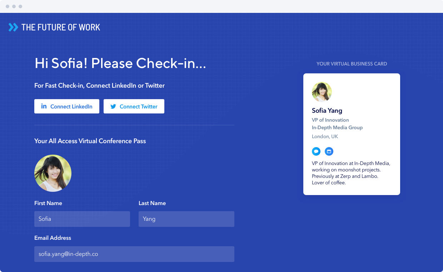443x272 pixels.
Task: Click the calendar icon on business card
Action: (329, 151)
